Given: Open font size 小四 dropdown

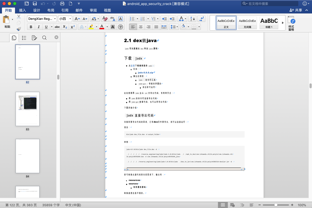Looking at the screenshot, I should [x=70, y=19].
